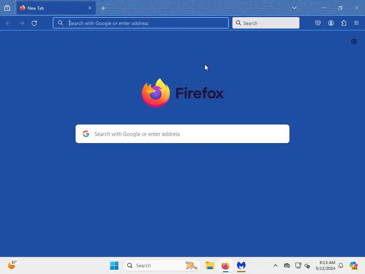This screenshot has width=365, height=274.
Task: Open the application hamburger menu
Action: [x=356, y=23]
